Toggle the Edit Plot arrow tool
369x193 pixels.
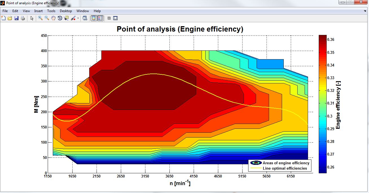point(32,18)
